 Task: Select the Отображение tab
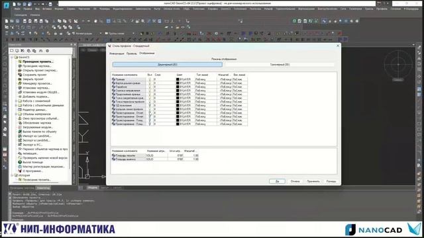point(147,53)
